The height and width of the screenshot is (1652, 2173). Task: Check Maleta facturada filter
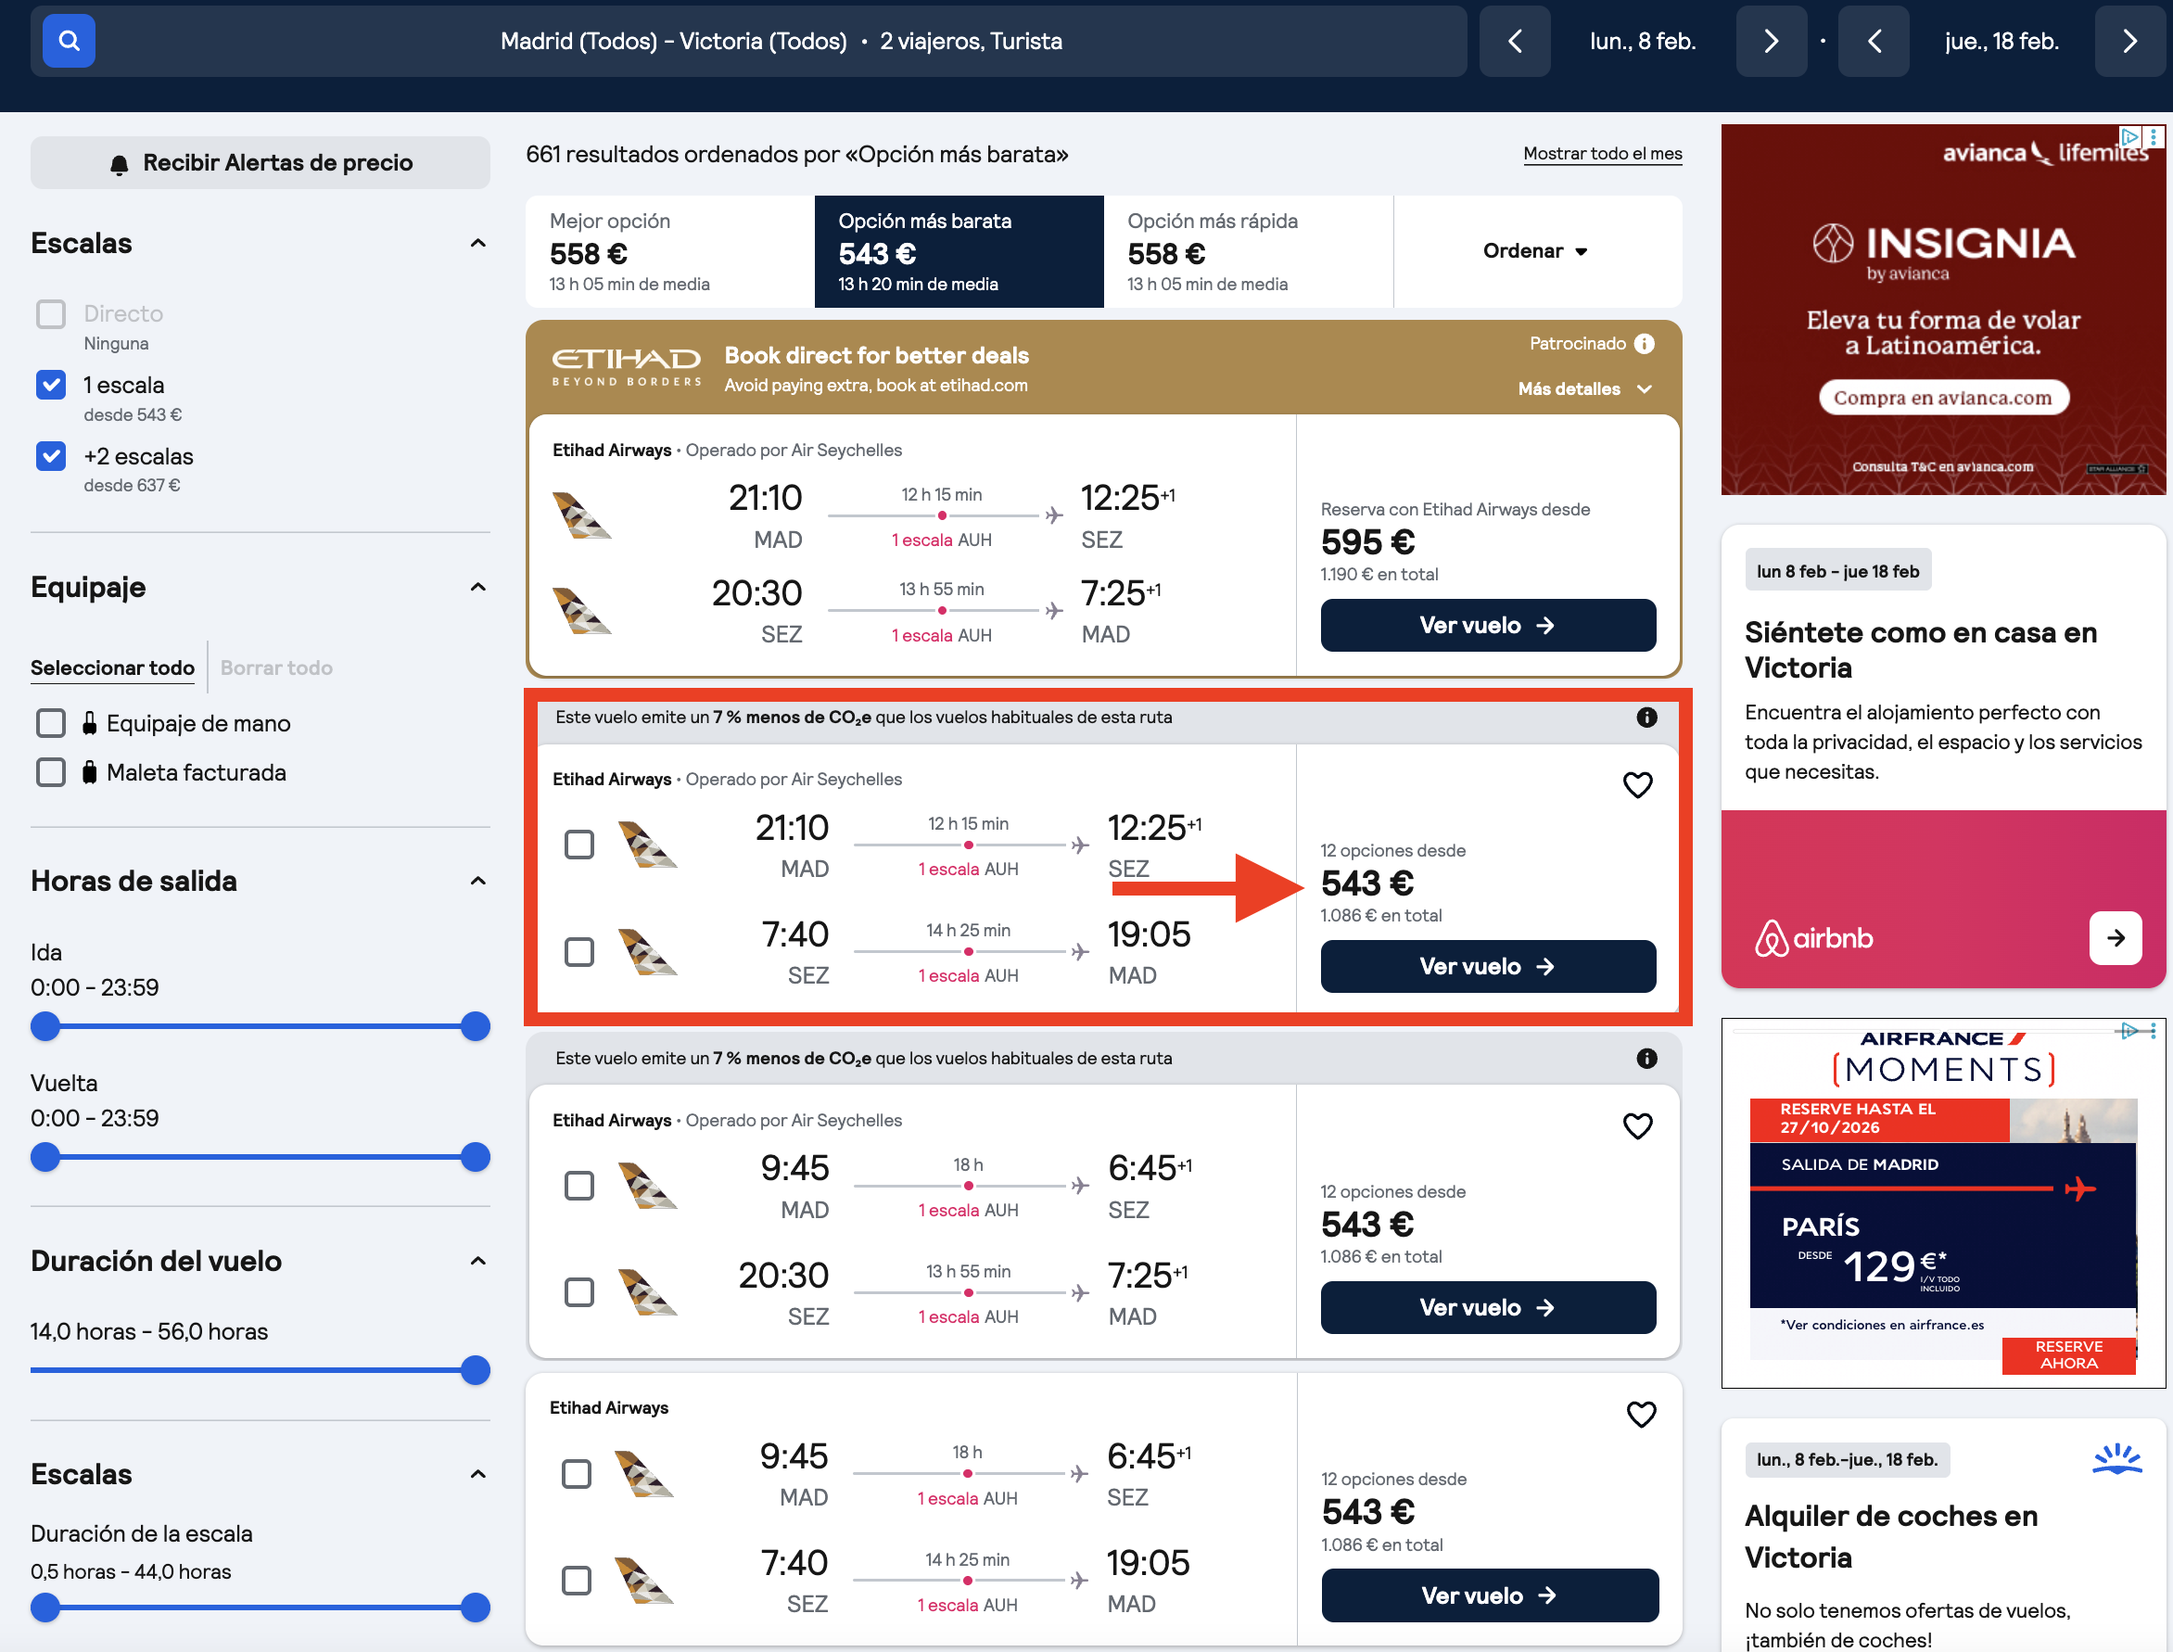[x=51, y=772]
